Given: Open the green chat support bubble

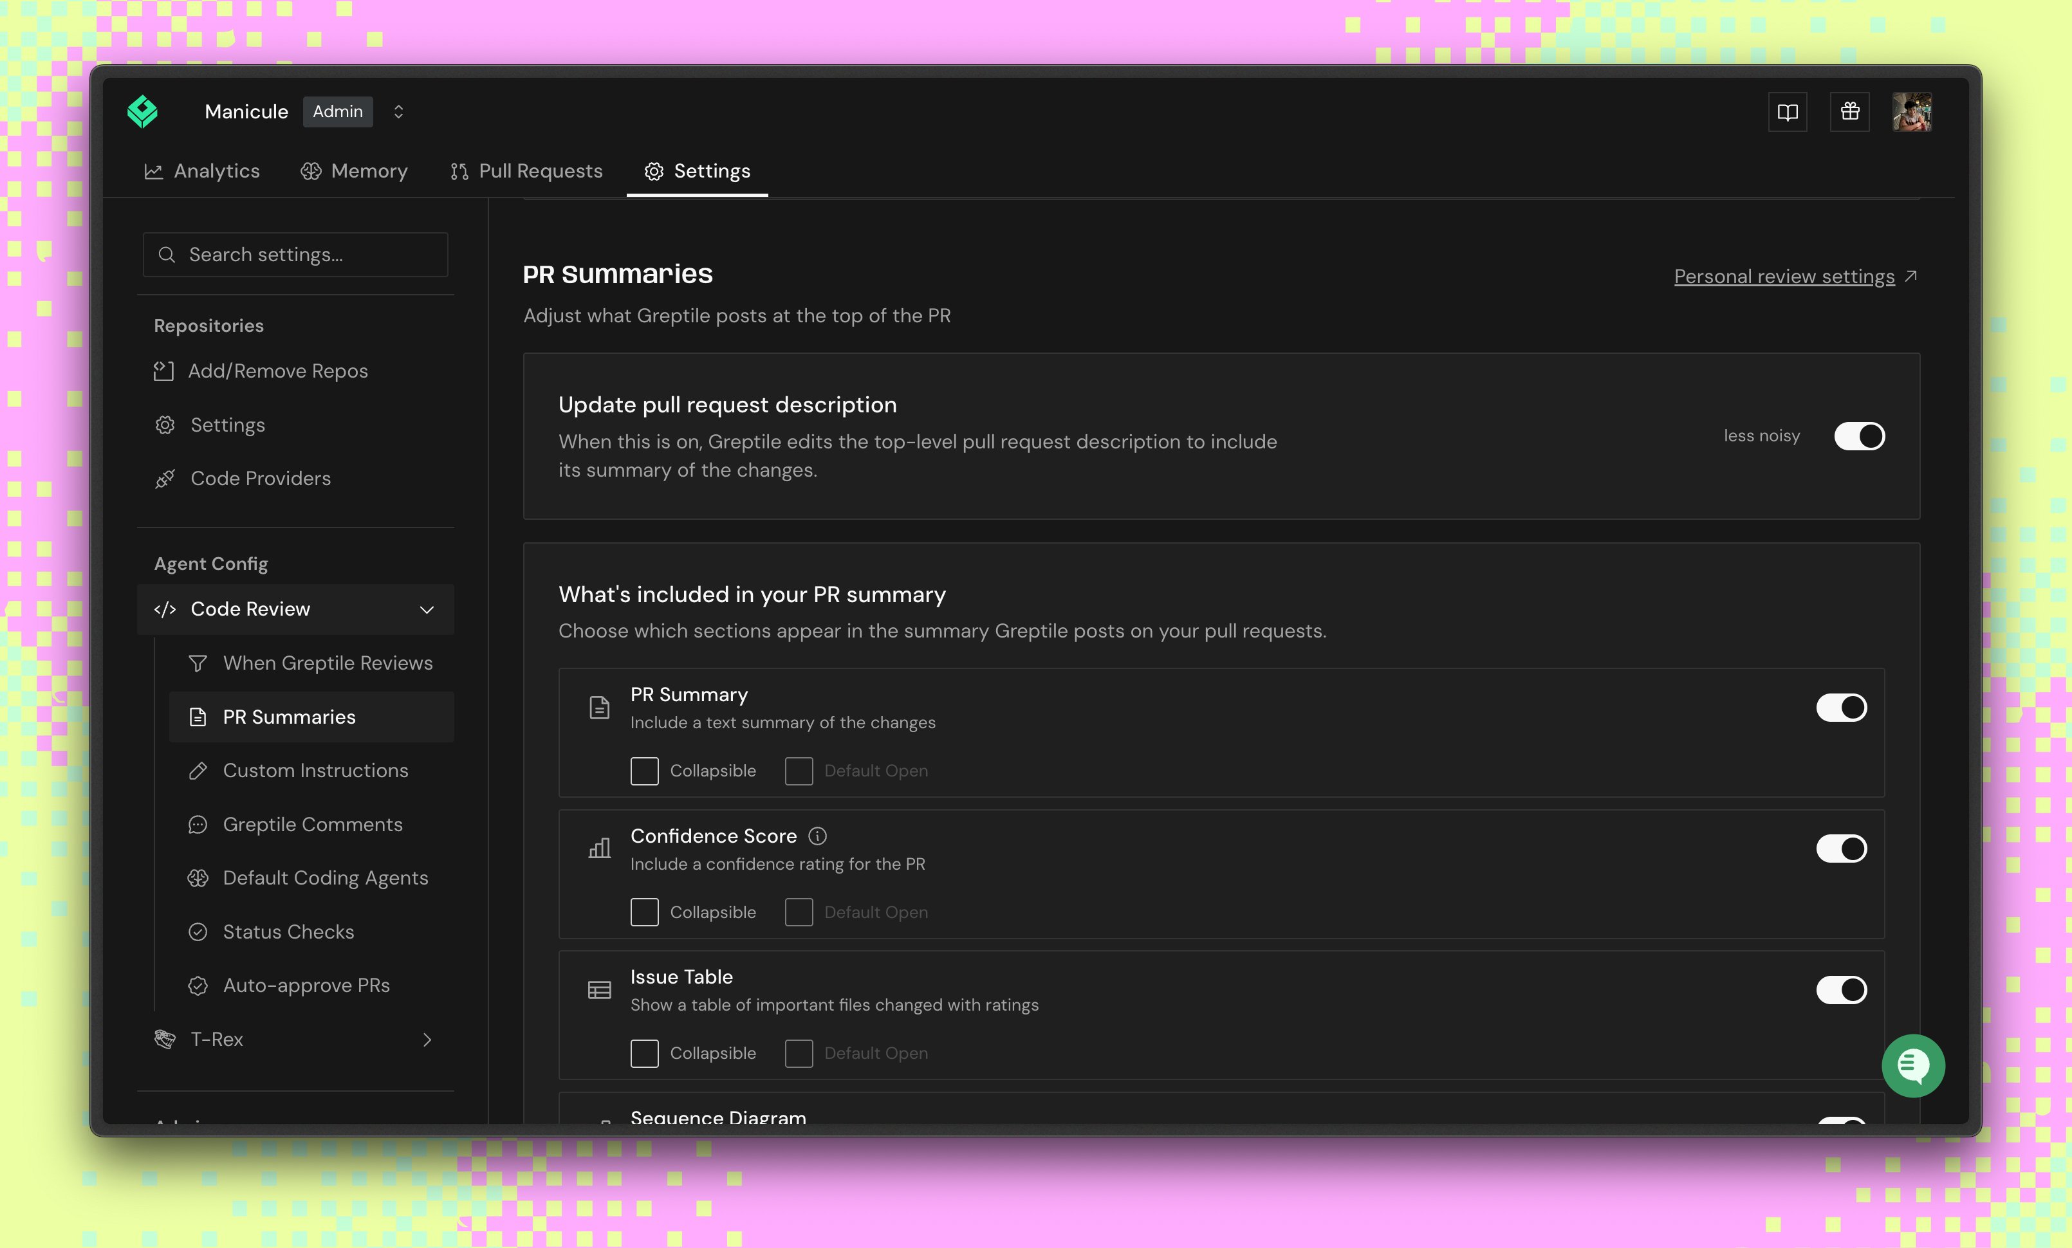Looking at the screenshot, I should click(1913, 1066).
